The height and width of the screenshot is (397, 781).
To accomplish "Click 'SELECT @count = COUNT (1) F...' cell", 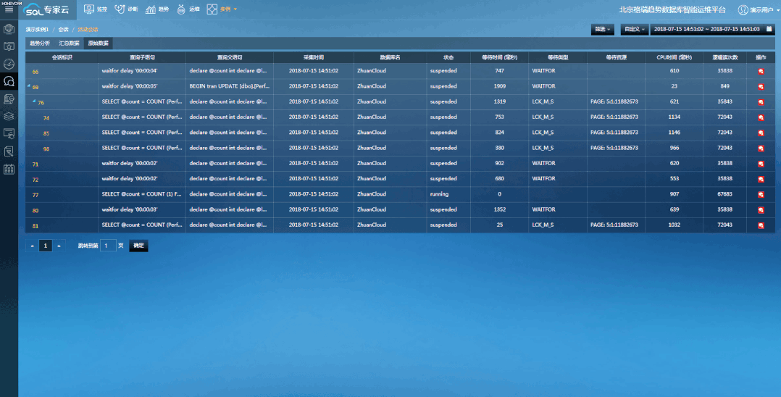I will (141, 194).
